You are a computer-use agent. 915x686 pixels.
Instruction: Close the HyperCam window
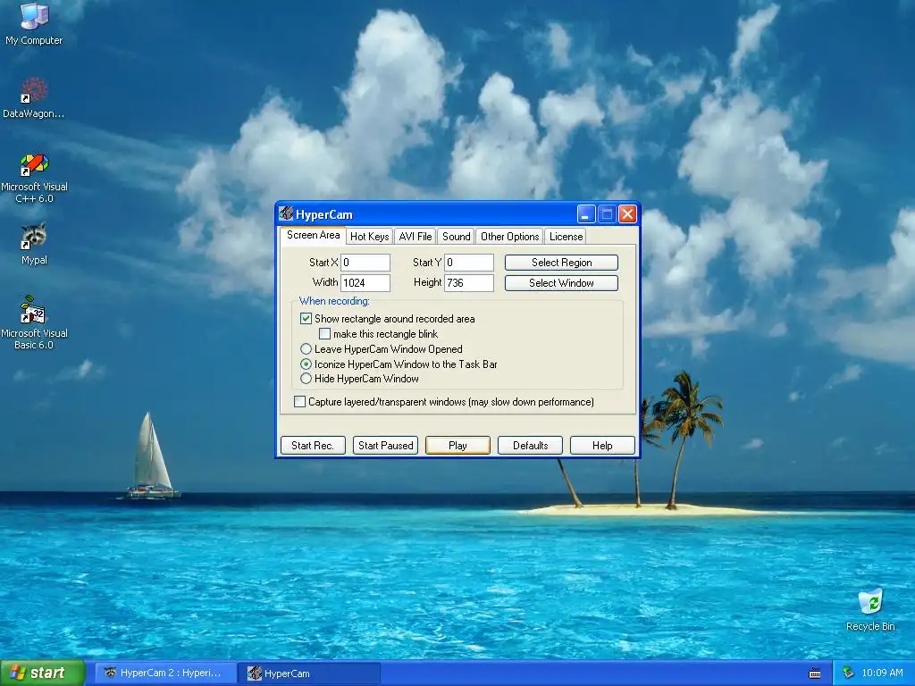pos(627,214)
